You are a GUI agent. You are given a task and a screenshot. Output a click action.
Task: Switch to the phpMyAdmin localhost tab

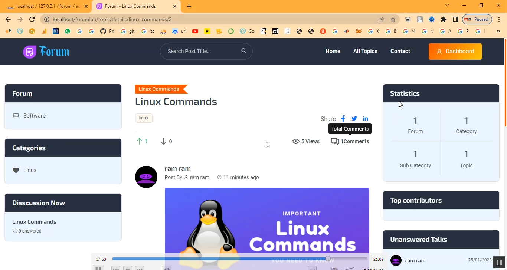click(46, 6)
